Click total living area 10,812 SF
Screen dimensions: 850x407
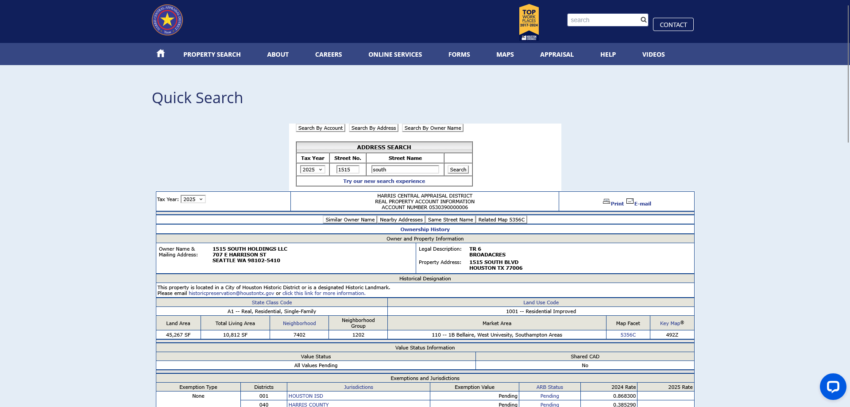point(235,335)
